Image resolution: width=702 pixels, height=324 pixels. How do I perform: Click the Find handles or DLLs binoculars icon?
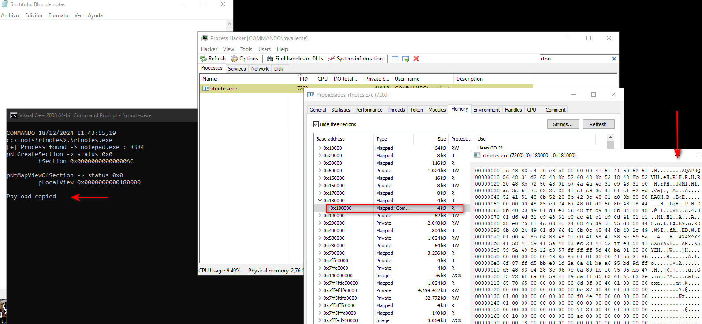[270, 59]
